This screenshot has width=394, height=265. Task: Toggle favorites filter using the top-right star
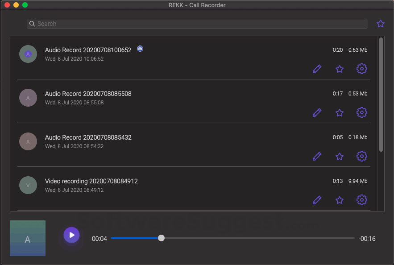click(x=380, y=23)
